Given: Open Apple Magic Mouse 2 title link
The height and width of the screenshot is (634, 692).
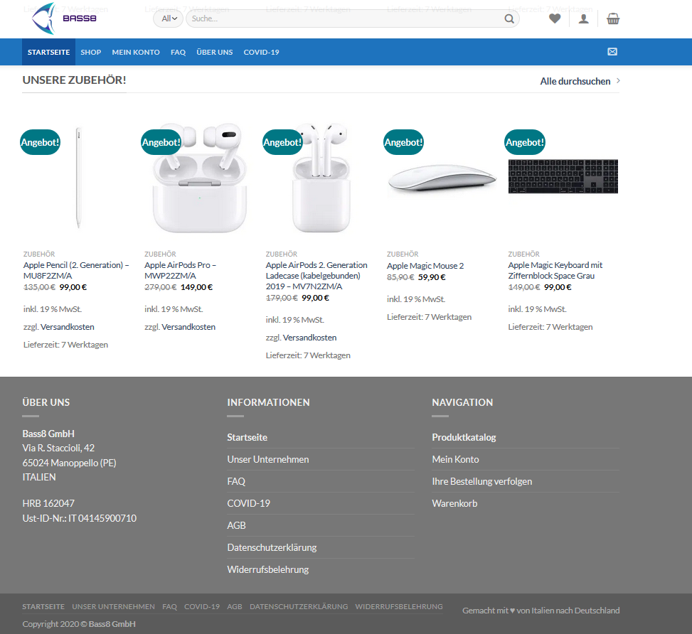Looking at the screenshot, I should click(x=425, y=266).
